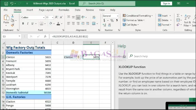The image size is (196, 110).
Task: Click the formula bar XLOOKUP formula
Action: coord(70,36)
